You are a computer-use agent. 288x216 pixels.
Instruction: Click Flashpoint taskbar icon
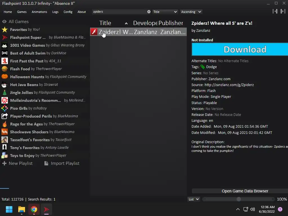coord(46,209)
